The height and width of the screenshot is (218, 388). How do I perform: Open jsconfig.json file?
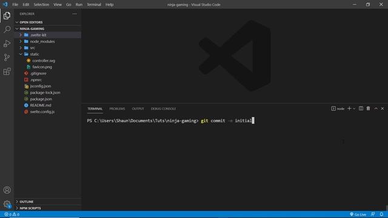coord(41,86)
